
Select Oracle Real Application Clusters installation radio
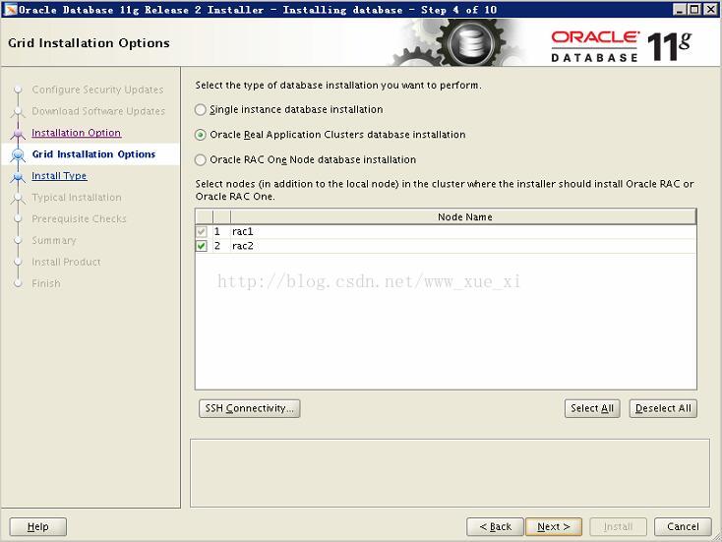click(x=201, y=135)
